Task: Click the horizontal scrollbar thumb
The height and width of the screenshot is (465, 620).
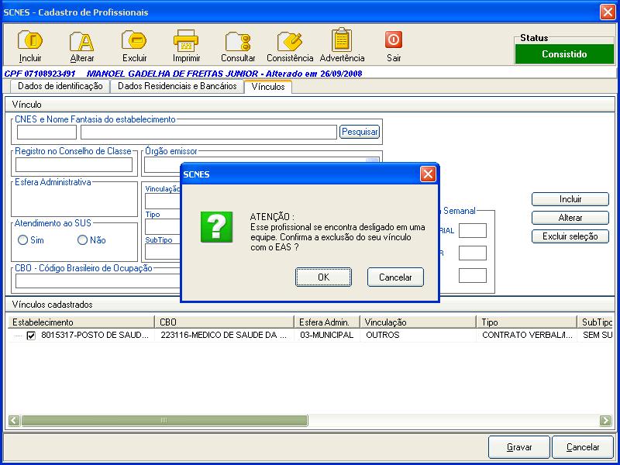Action: (x=164, y=420)
